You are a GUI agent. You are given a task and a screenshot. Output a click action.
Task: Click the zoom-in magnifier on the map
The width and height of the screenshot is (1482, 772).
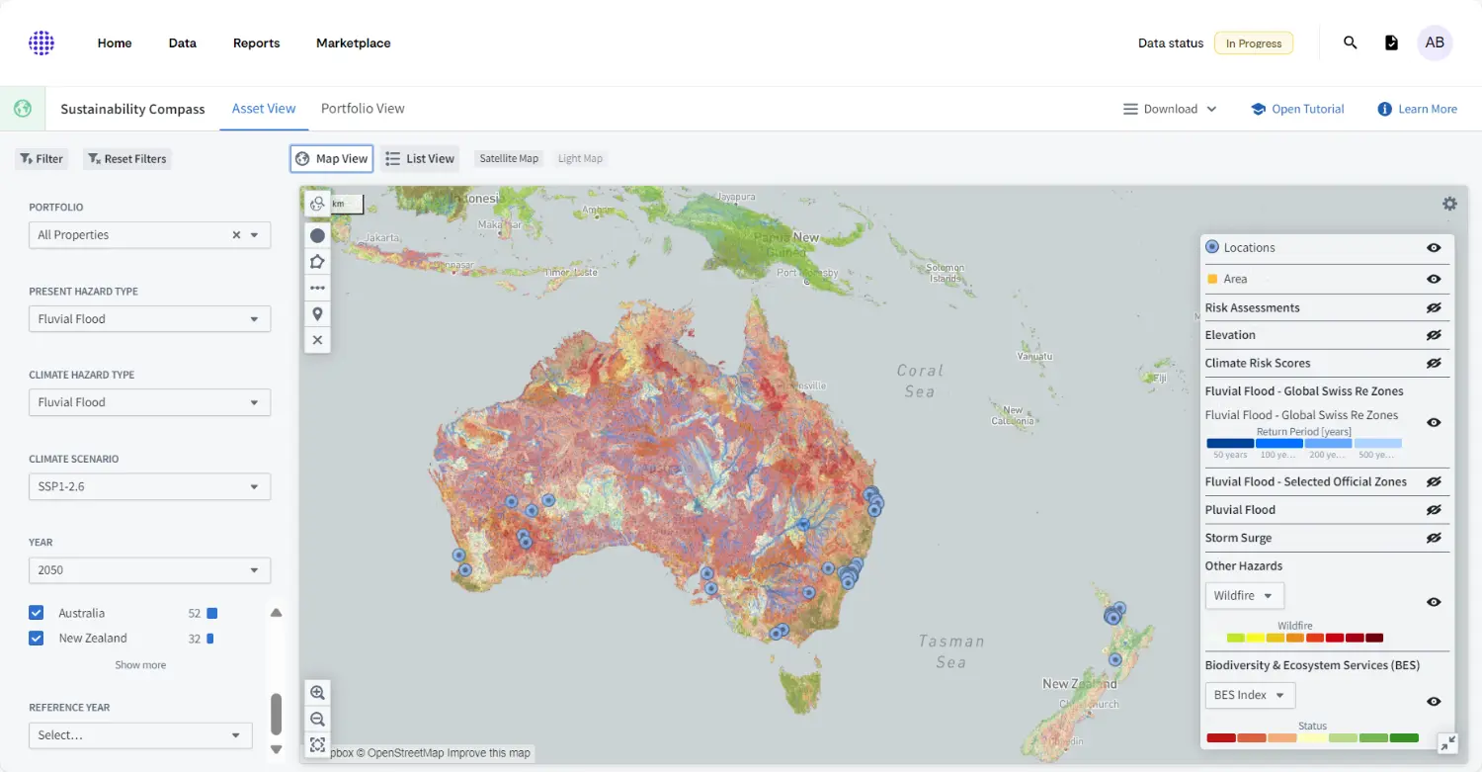click(317, 692)
